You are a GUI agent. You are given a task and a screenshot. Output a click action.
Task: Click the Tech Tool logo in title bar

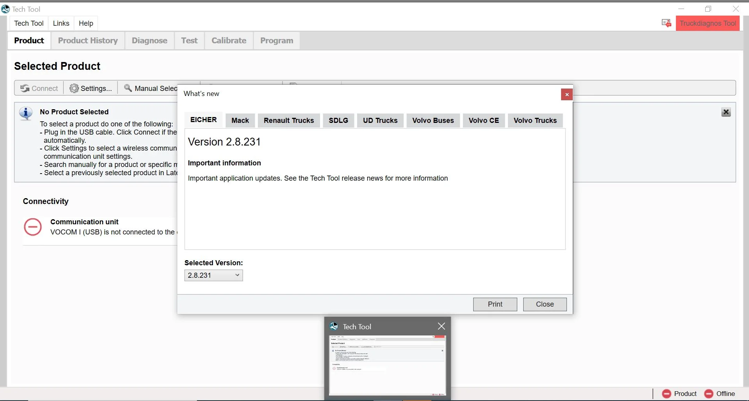pyautogui.click(x=5, y=9)
